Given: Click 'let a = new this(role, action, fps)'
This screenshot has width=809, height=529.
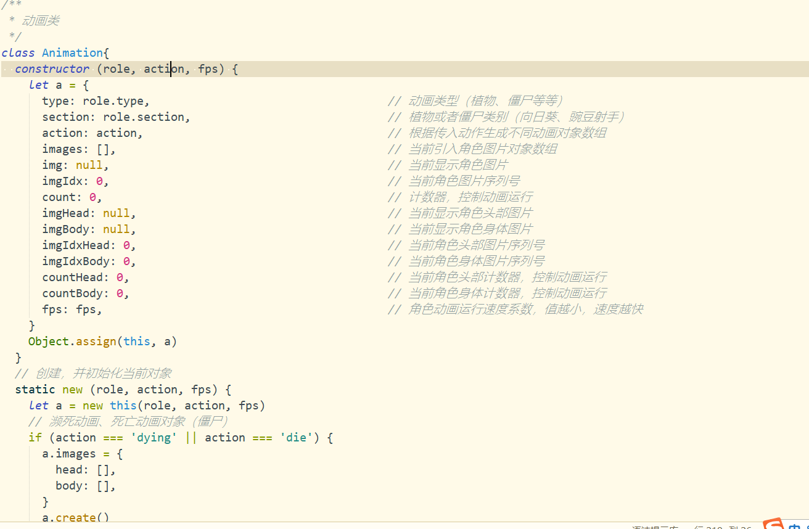Looking at the screenshot, I should click(x=147, y=405).
